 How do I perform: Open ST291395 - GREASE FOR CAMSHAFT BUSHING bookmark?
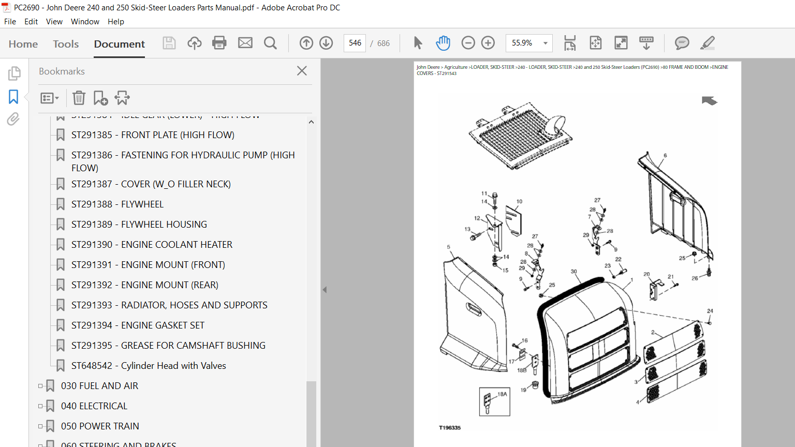pyautogui.click(x=168, y=346)
